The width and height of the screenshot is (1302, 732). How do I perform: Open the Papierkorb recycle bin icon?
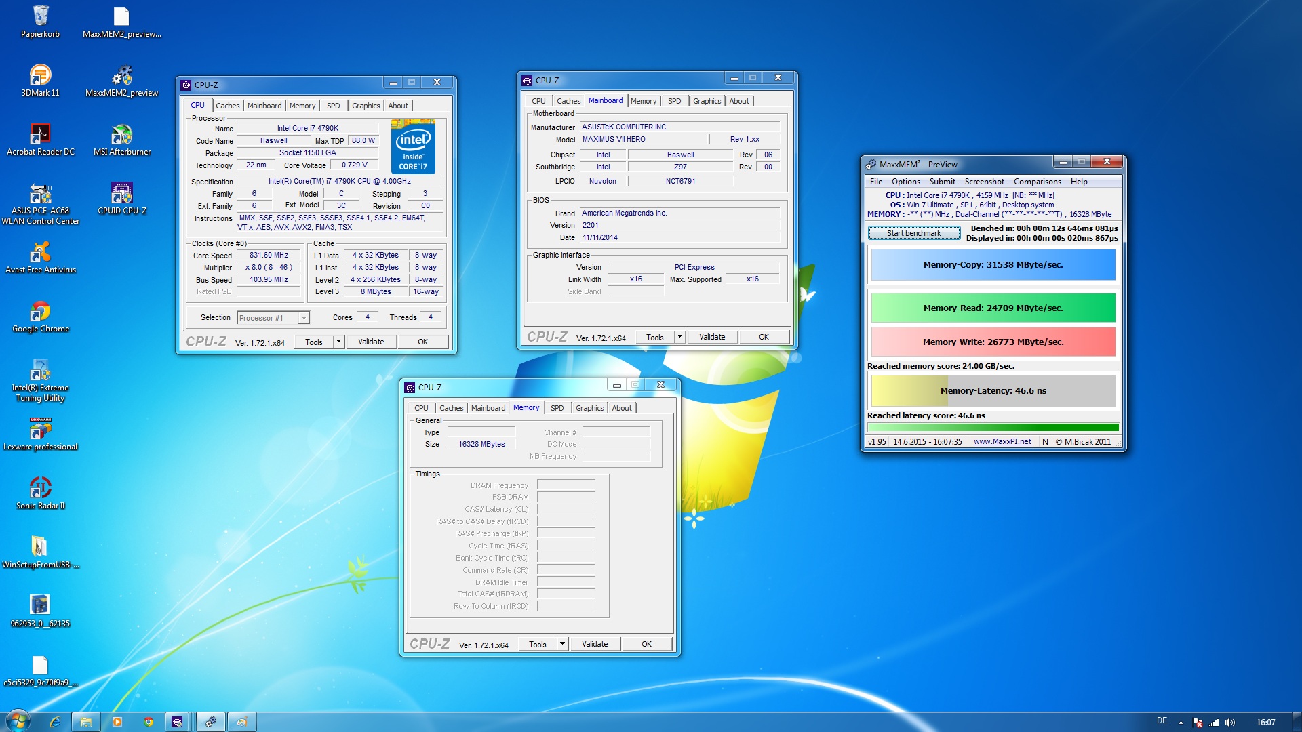click(x=40, y=22)
